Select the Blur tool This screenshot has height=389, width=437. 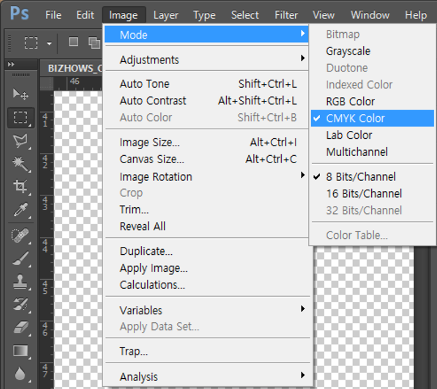(20, 374)
